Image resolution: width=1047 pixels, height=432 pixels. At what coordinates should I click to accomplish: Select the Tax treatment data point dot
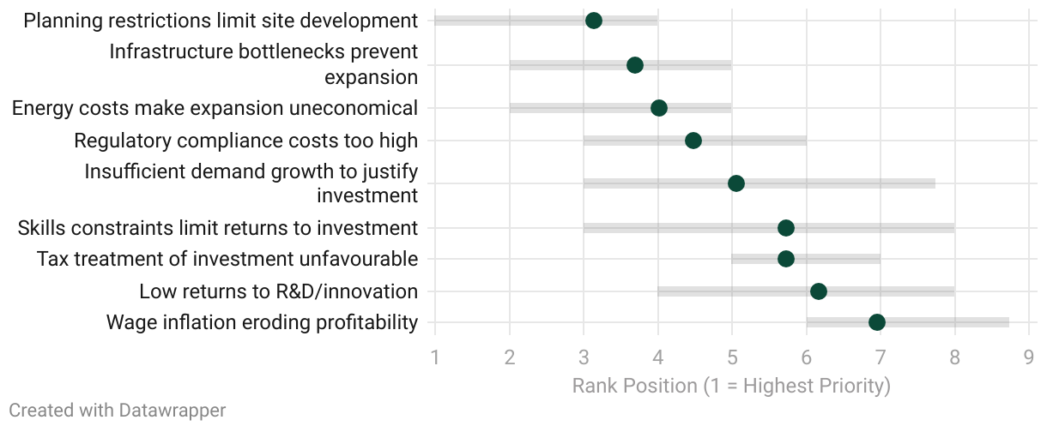[x=786, y=259]
